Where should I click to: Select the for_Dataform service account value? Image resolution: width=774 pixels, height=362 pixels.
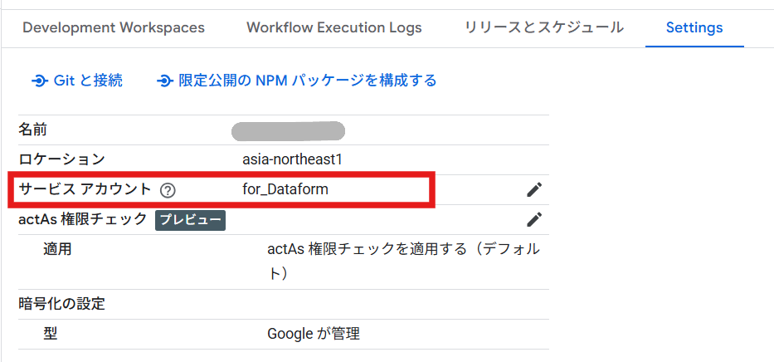point(285,189)
